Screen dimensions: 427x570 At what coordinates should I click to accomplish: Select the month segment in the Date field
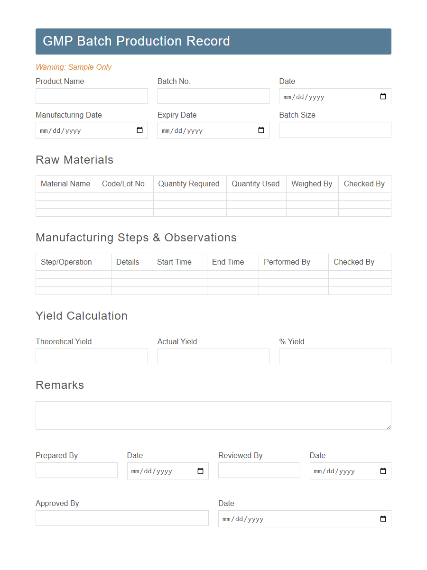tap(288, 97)
